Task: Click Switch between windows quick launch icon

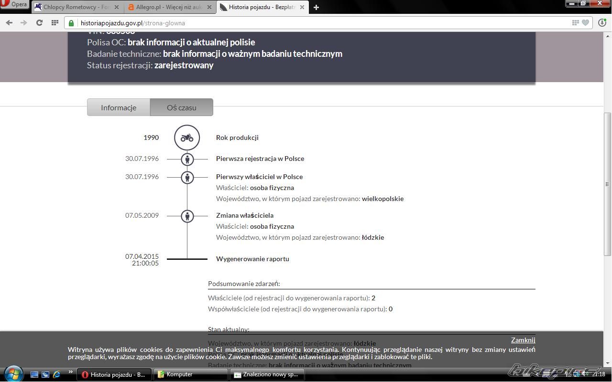Action: point(45,375)
